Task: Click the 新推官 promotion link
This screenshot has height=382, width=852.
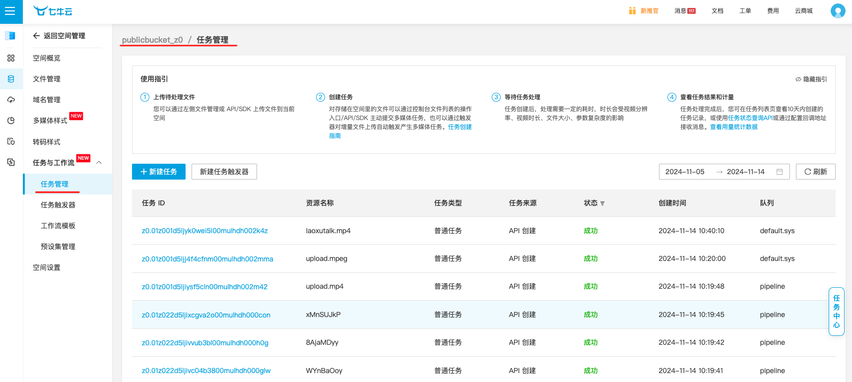Action: click(x=649, y=11)
